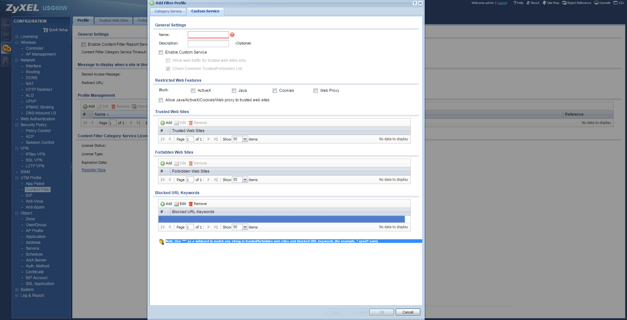This screenshot has height=320, width=627.
Task: Open the Trusted Web Sites tab
Action: (113, 21)
